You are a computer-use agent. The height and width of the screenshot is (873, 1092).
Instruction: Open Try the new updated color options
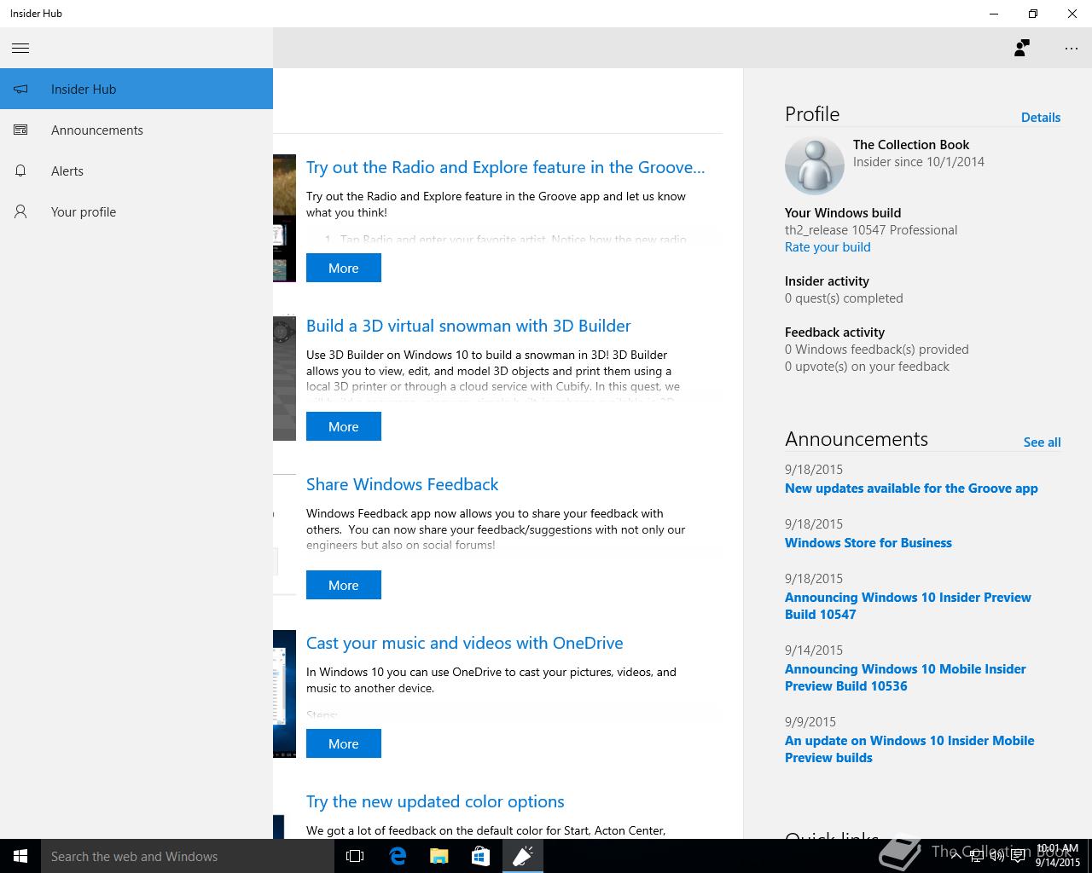coord(435,801)
